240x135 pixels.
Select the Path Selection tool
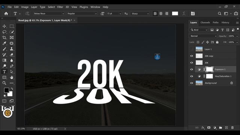click(x=12, y=72)
